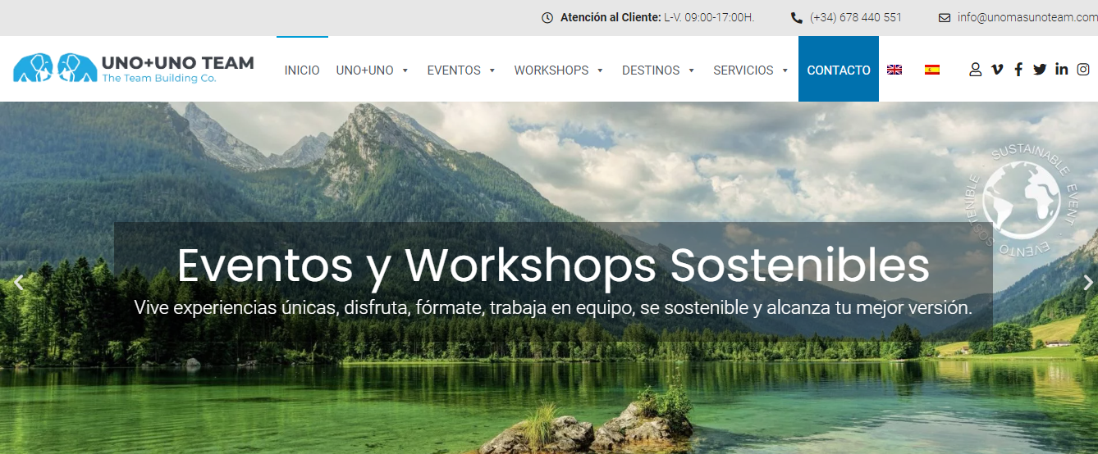Go to the INICIO menu item
The height and width of the screenshot is (454, 1098).
point(302,70)
